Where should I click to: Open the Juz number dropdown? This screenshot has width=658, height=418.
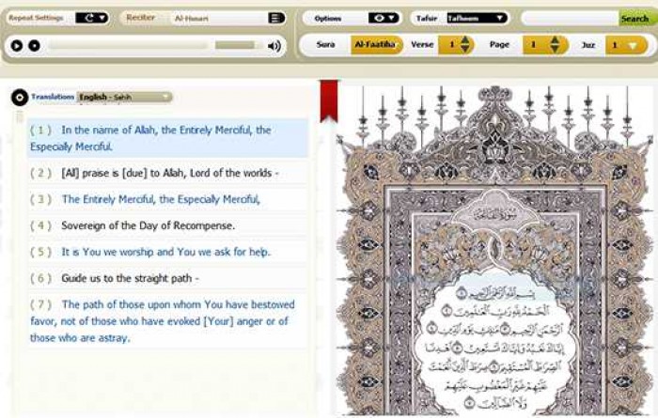tap(626, 45)
